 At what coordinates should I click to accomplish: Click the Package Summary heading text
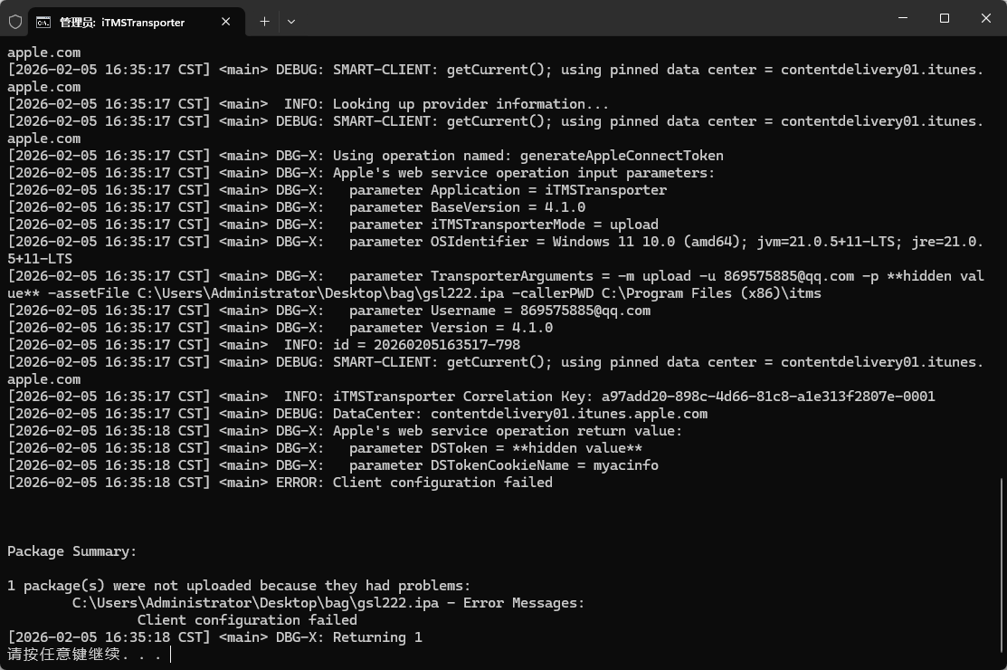[x=72, y=551]
